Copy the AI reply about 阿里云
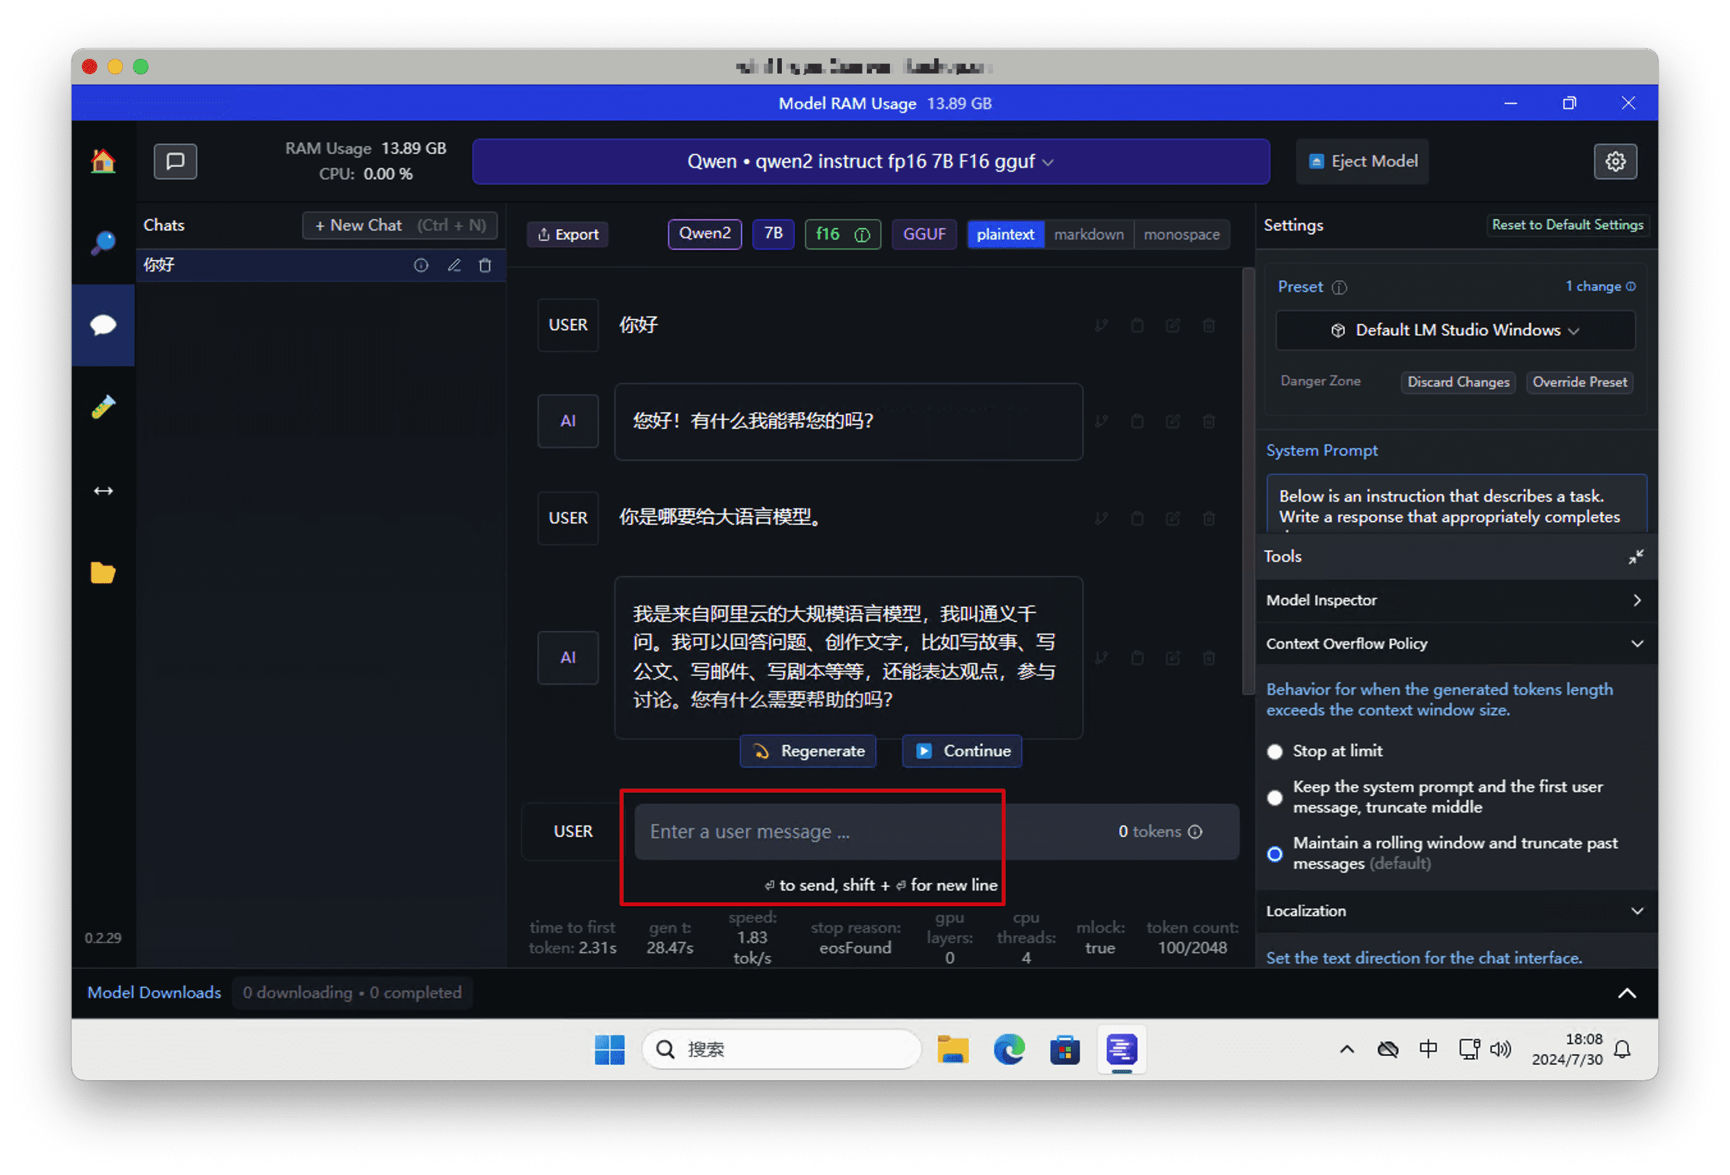 pos(1137,657)
